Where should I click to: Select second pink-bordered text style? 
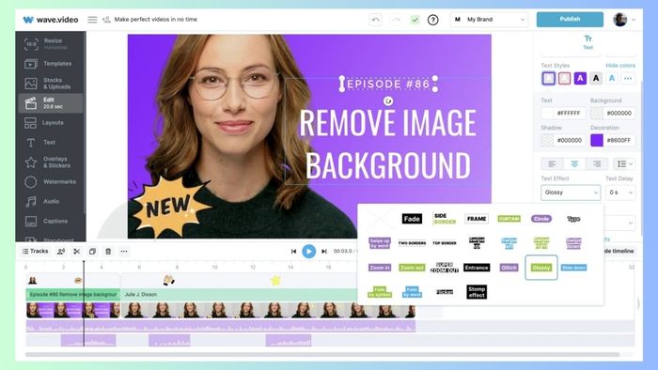(x=564, y=78)
